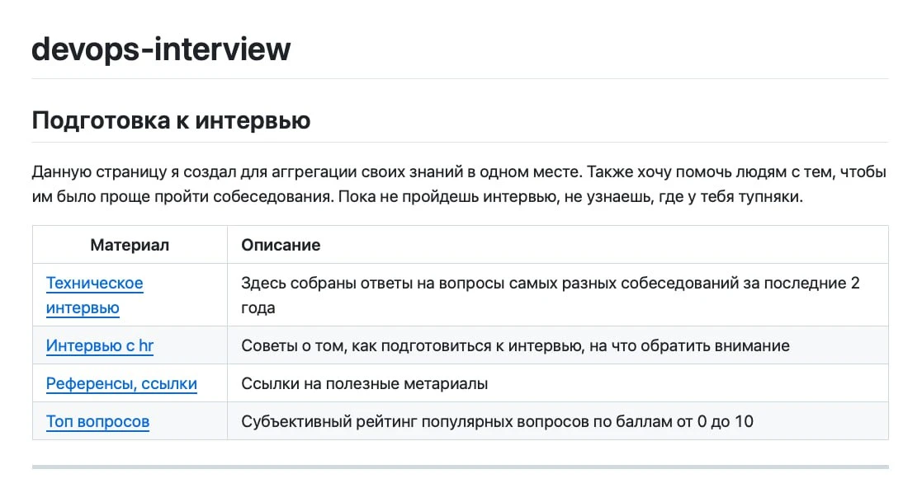Screen dimensions: 922x488
Task: Click the Подготовка к интервью heading
Action: [x=171, y=120]
